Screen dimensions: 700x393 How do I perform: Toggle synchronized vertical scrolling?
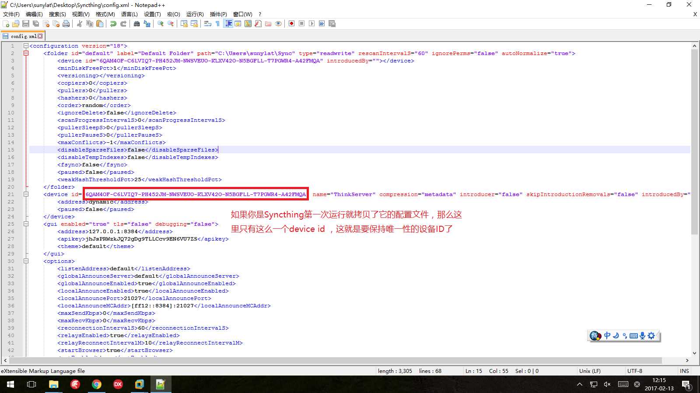pos(184,24)
